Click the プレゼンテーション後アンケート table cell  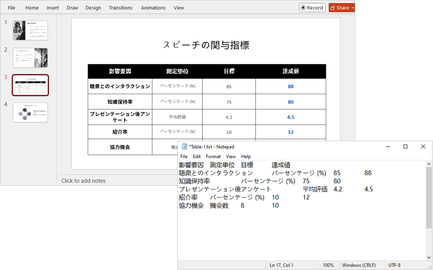point(120,117)
